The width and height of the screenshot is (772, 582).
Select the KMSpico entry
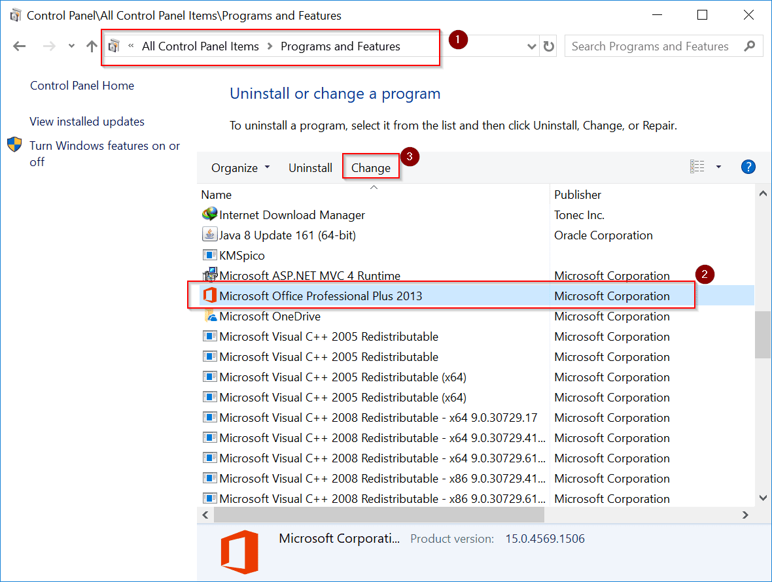[242, 255]
